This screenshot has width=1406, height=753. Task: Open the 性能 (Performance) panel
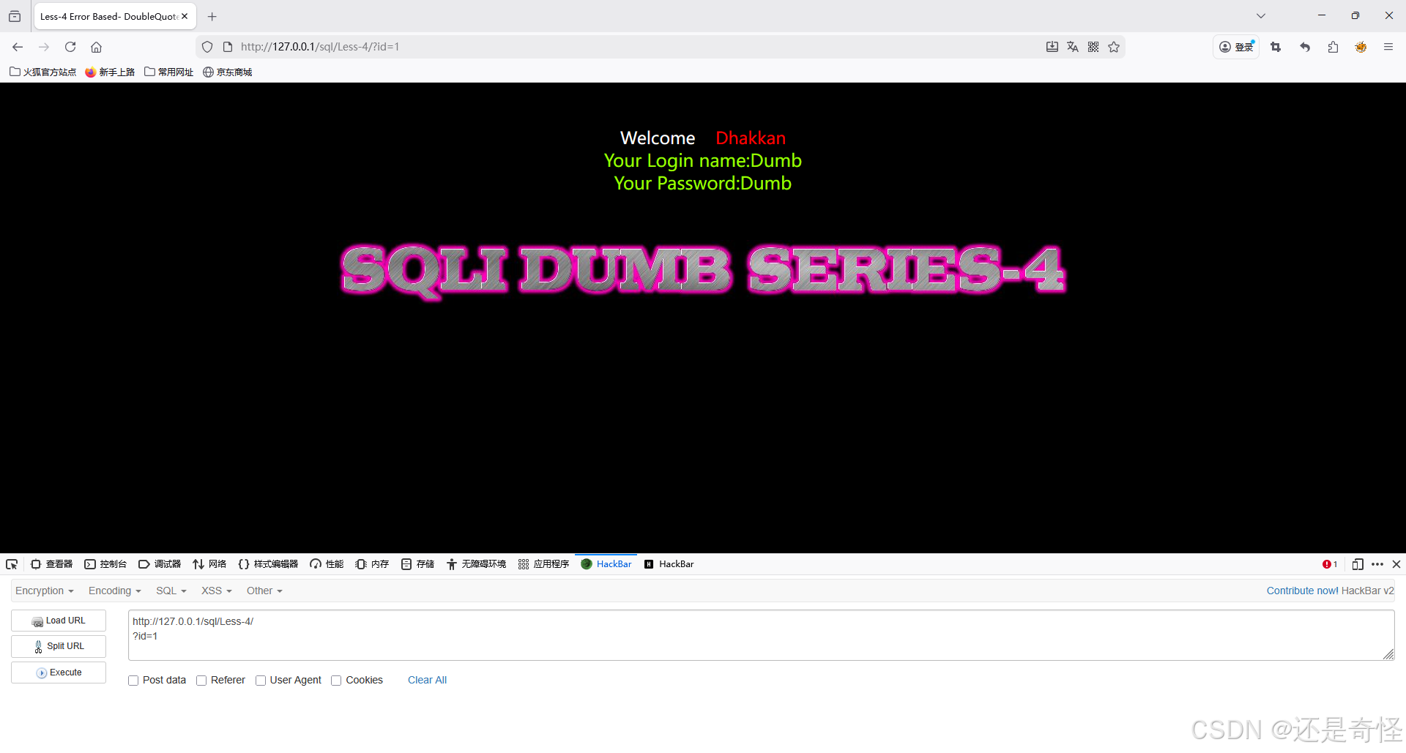point(326,563)
